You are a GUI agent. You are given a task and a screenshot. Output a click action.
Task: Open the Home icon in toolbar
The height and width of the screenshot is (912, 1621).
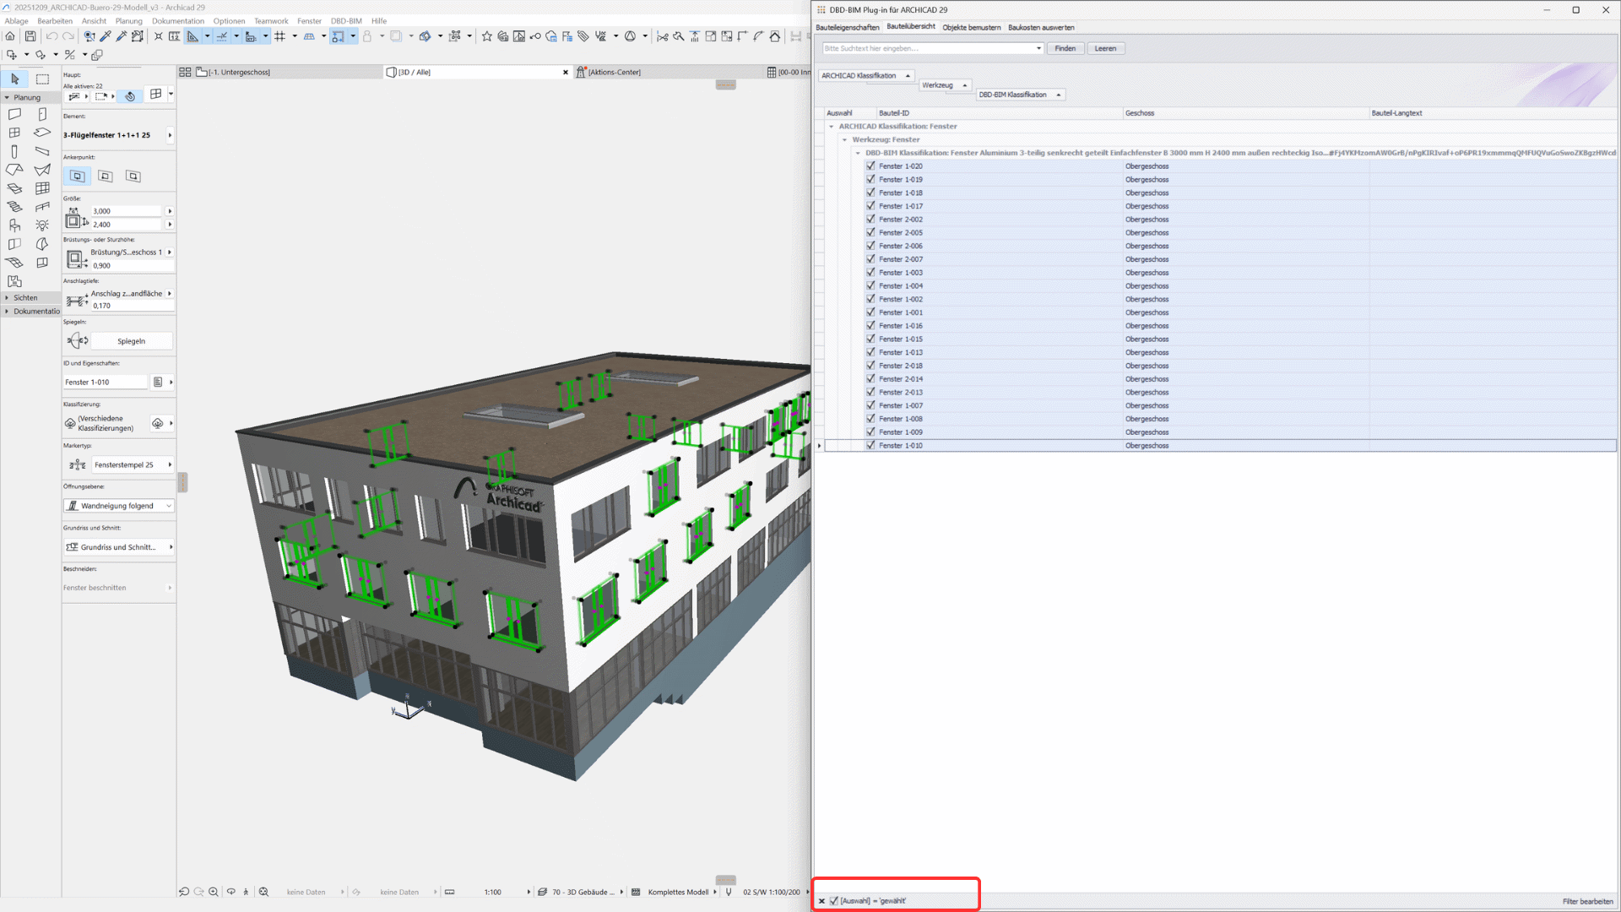(10, 36)
